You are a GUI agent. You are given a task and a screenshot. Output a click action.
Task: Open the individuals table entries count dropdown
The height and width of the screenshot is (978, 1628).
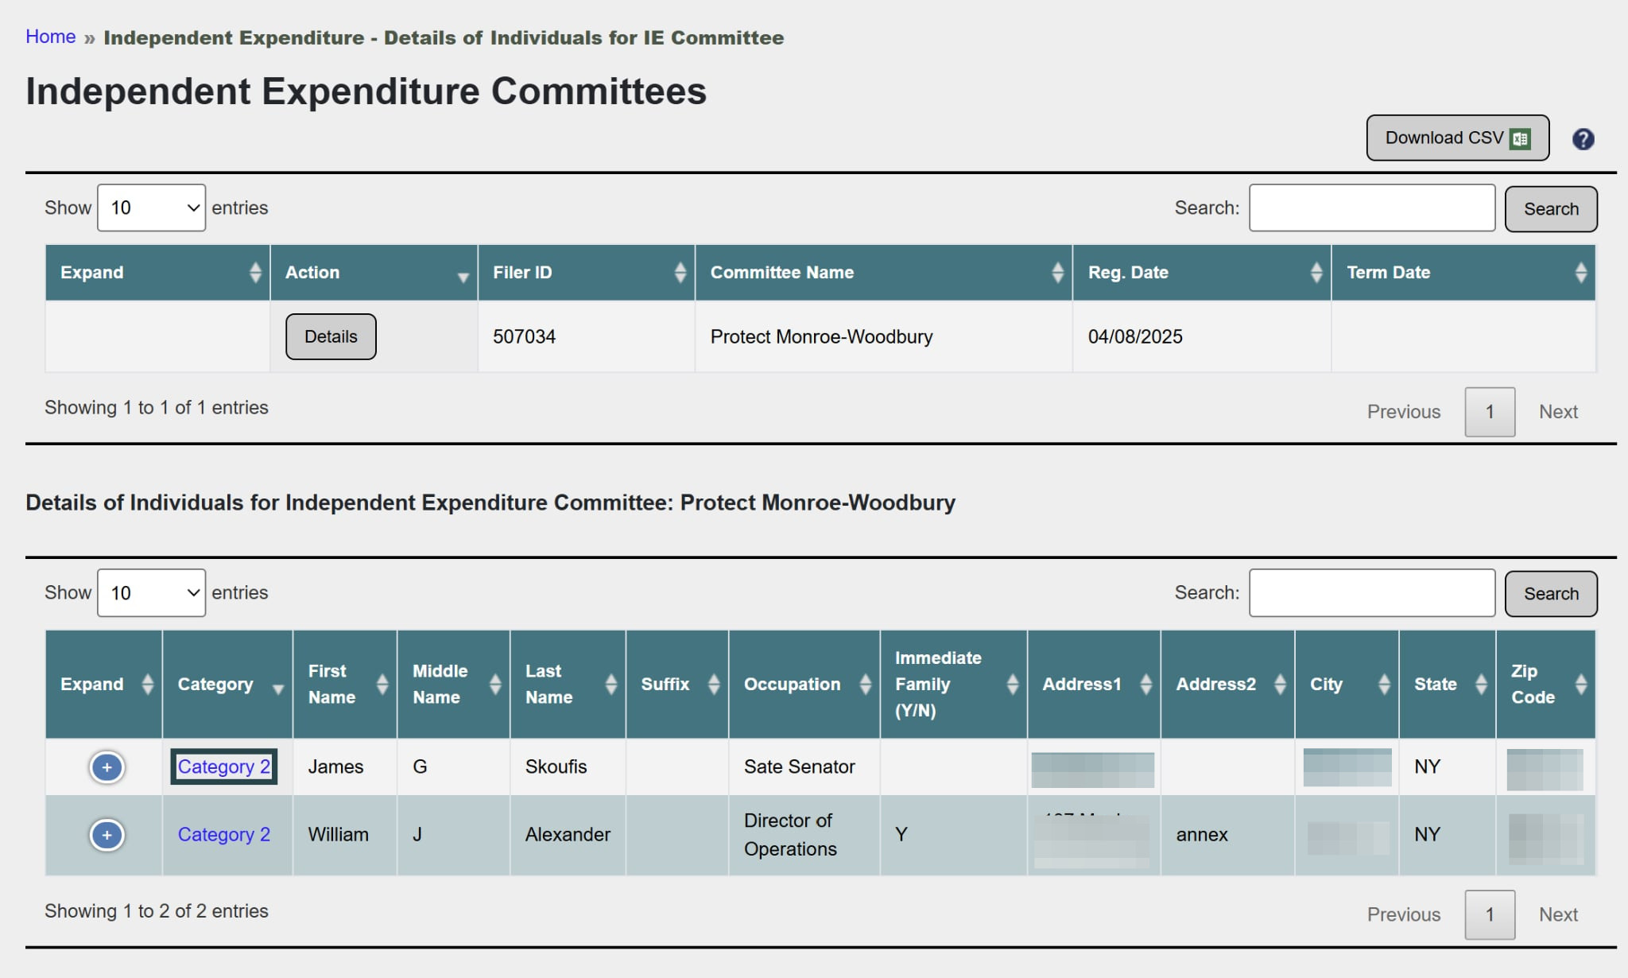coord(151,593)
